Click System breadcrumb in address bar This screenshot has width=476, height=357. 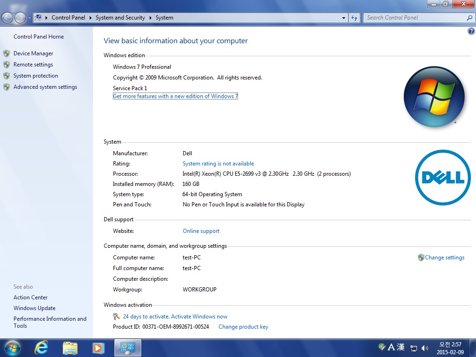[165, 18]
